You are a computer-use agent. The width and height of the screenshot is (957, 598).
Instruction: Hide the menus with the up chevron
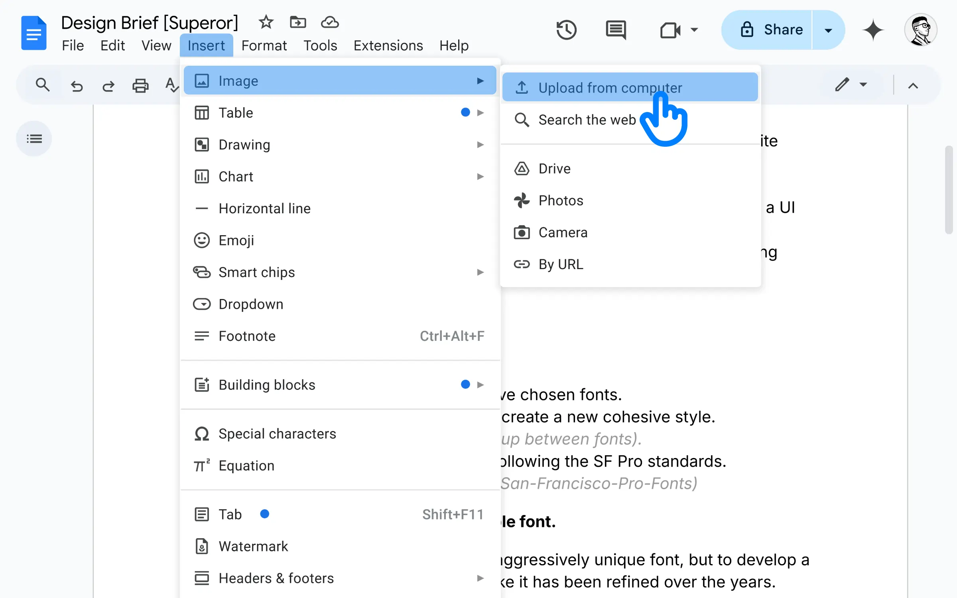click(913, 85)
